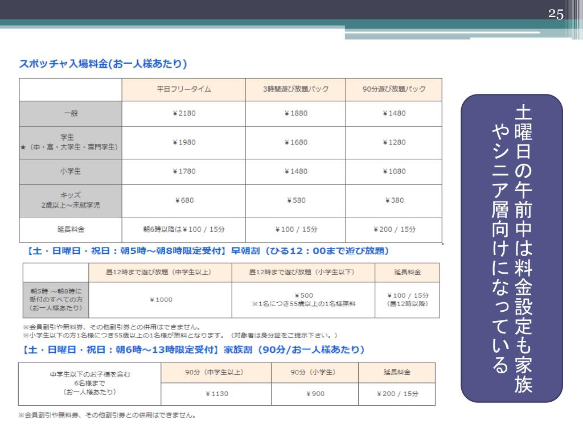This screenshot has height=437, width=583.
Task: Click the ¥2180 price cell
Action: (x=184, y=113)
